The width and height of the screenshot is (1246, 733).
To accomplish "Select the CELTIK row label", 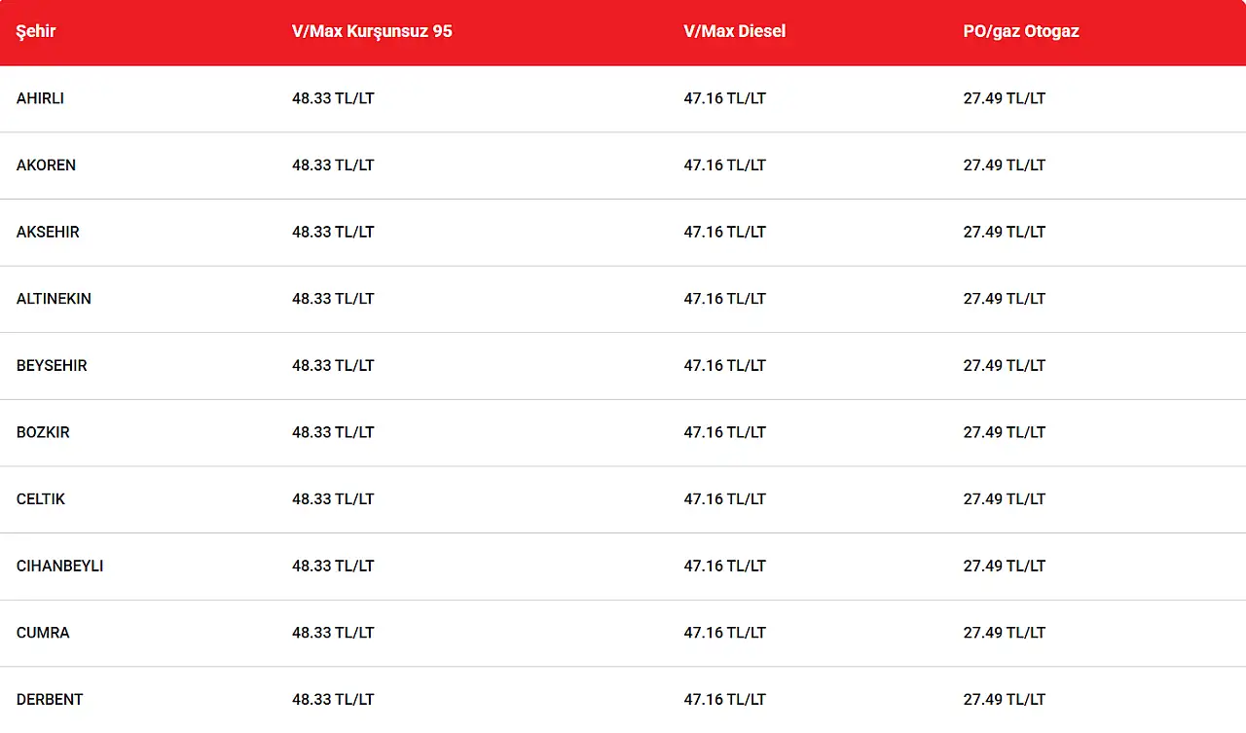I will point(41,499).
